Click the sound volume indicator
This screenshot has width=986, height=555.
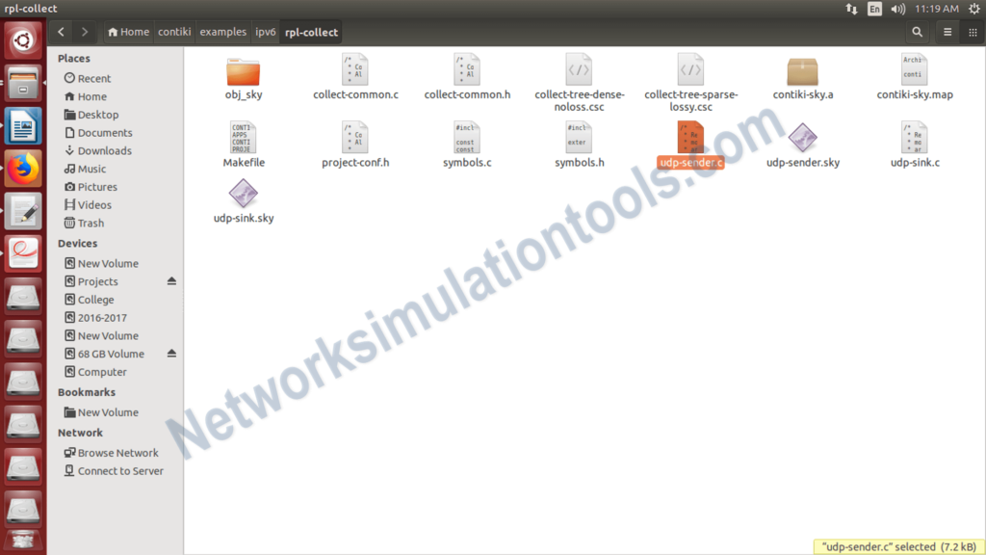pyautogui.click(x=897, y=8)
